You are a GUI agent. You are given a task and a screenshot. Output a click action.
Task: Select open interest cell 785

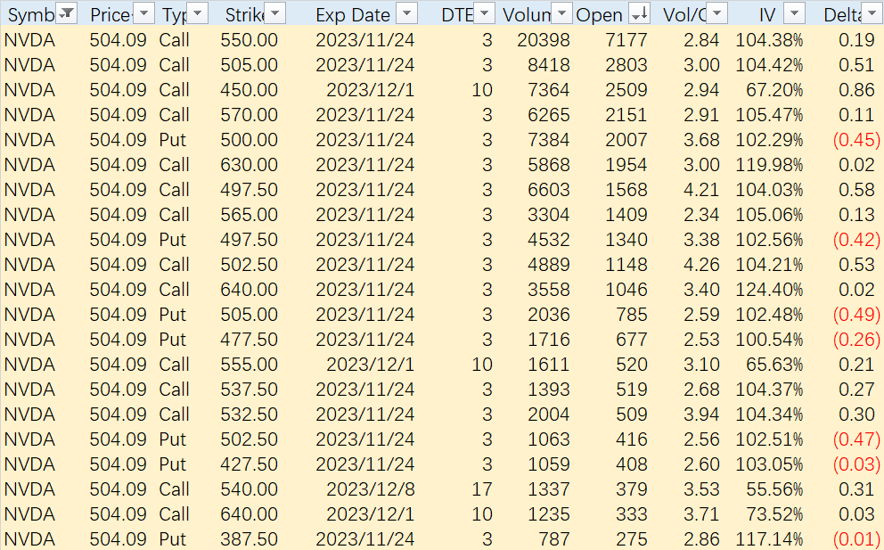pyautogui.click(x=632, y=314)
